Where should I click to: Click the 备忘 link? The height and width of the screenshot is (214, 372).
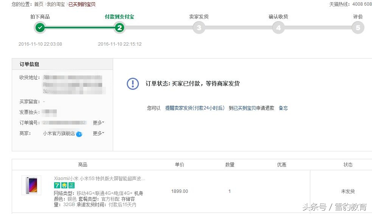(x=283, y=108)
